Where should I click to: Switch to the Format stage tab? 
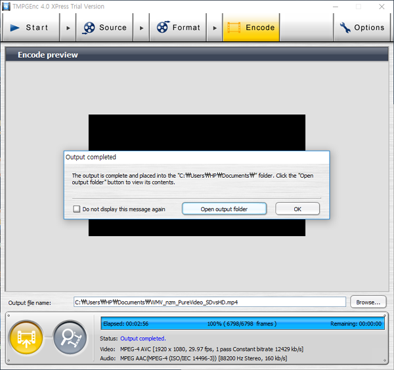(x=178, y=28)
